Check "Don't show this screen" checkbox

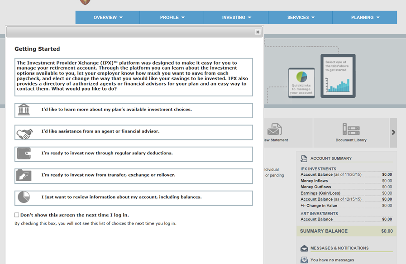pyautogui.click(x=17, y=215)
